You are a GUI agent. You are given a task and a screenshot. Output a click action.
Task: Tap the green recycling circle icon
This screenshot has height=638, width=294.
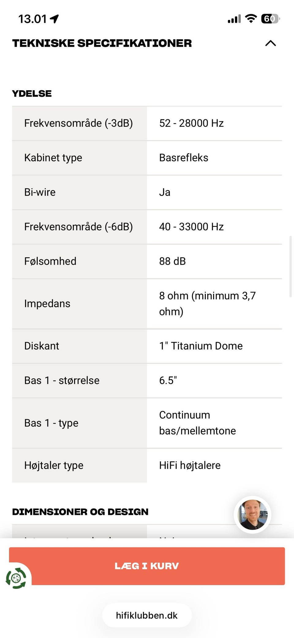tap(16, 578)
